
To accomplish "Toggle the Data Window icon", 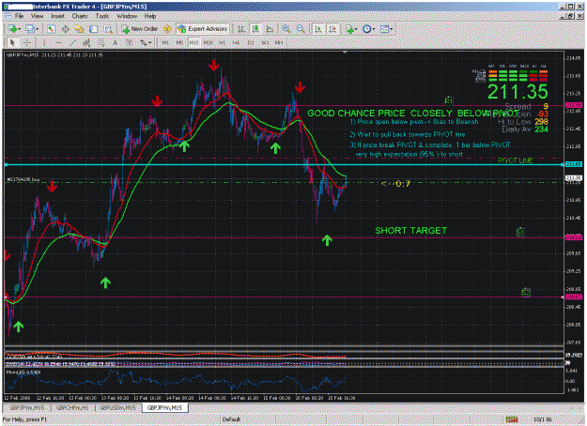I will (x=65, y=29).
